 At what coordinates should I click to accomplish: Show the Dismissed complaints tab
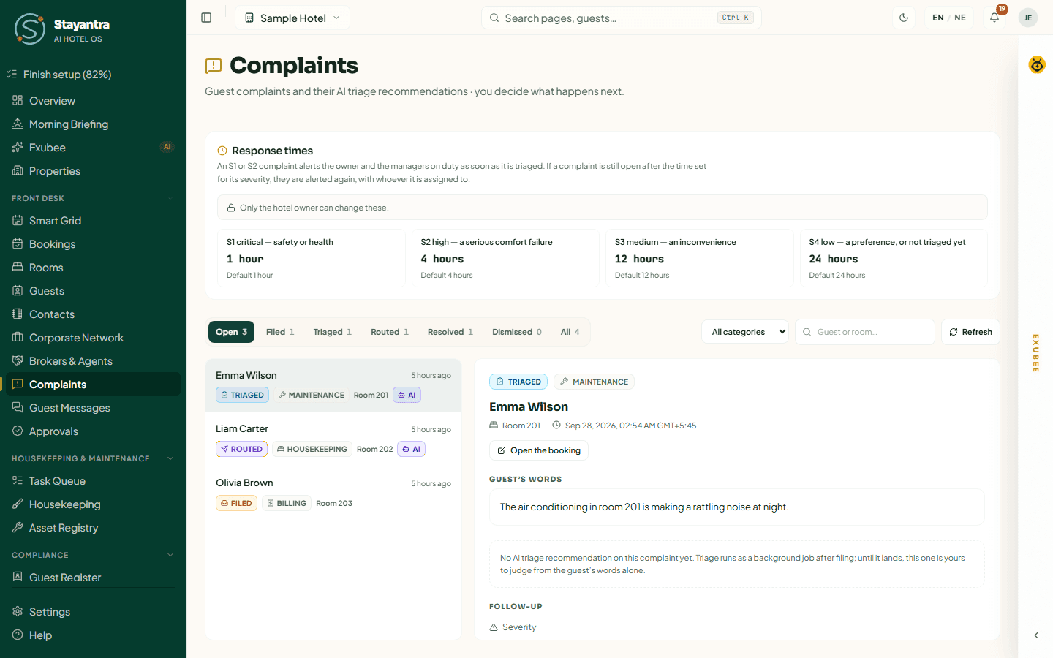pyautogui.click(x=517, y=332)
